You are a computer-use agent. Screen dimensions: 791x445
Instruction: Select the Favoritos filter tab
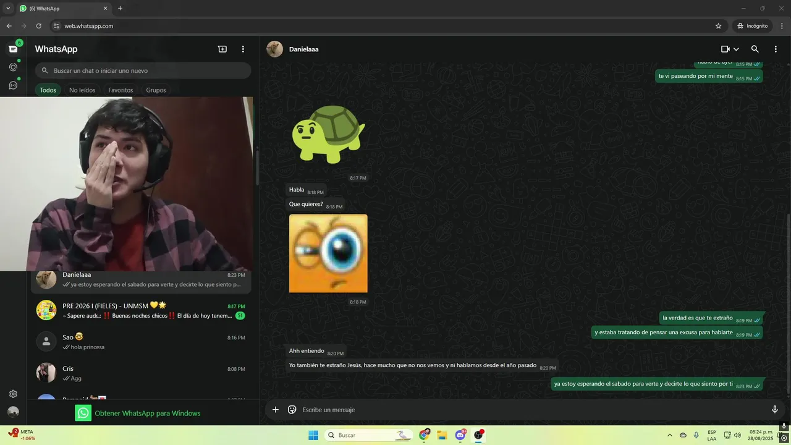[121, 90]
